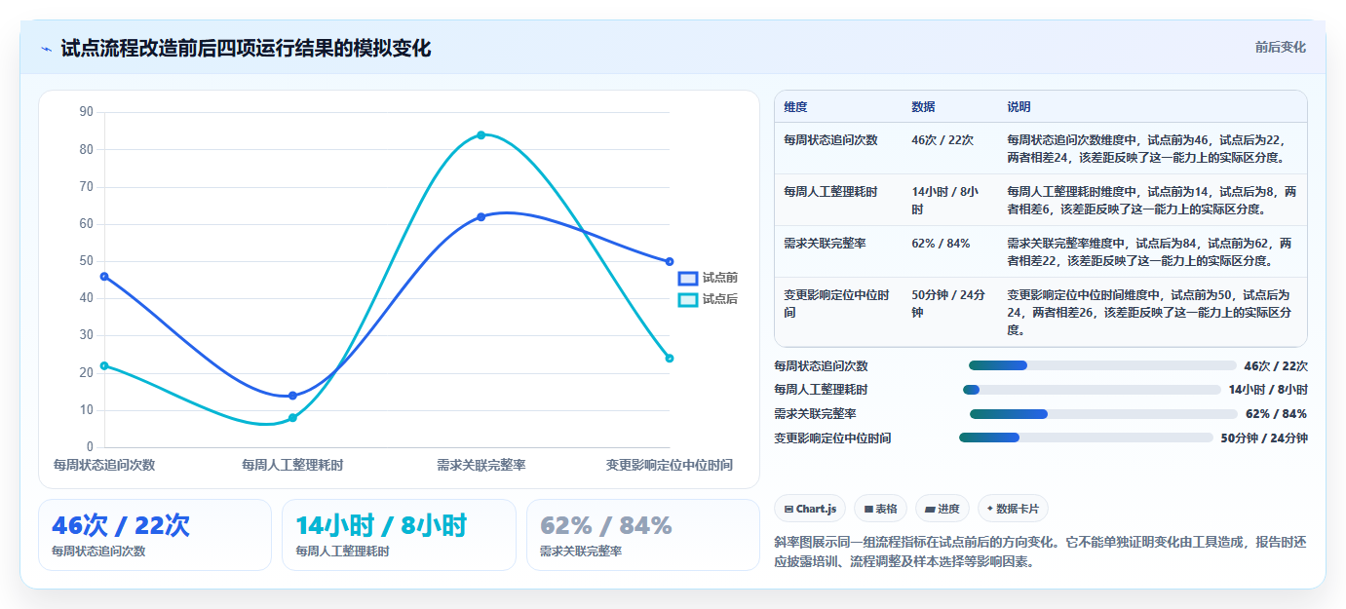1346x609 pixels.
Task: Click the lightning icon beside the title
Action: pos(47,49)
